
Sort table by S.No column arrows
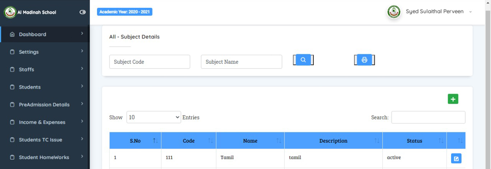(155, 141)
